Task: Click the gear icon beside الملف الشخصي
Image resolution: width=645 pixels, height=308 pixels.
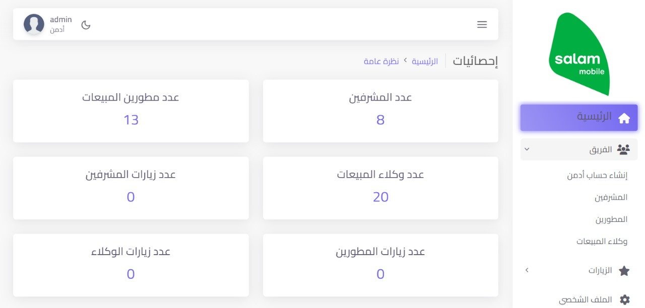Action: pos(624,300)
